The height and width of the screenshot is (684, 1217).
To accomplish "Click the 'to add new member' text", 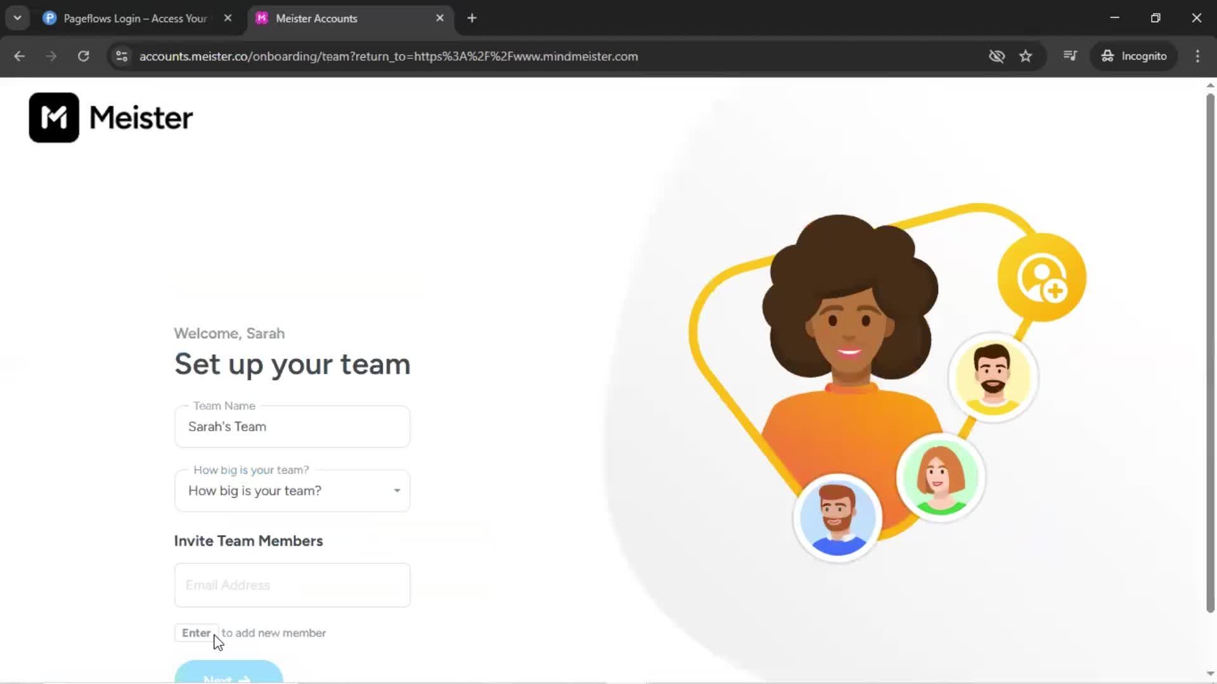I will click(274, 633).
